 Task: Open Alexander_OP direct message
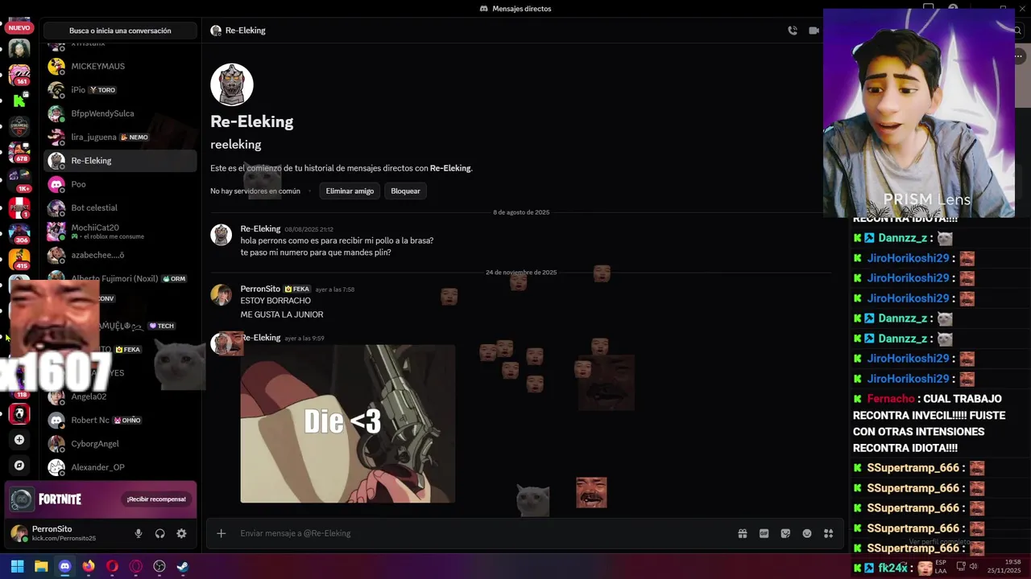tap(120, 467)
